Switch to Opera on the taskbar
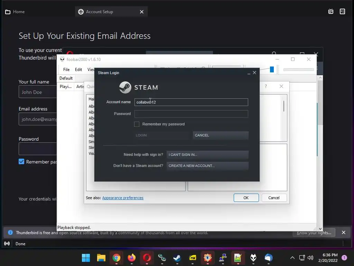The width and height of the screenshot is (354, 266). tap(147, 258)
